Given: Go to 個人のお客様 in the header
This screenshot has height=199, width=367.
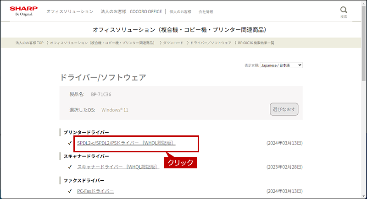Looking at the screenshot, I should (x=182, y=11).
